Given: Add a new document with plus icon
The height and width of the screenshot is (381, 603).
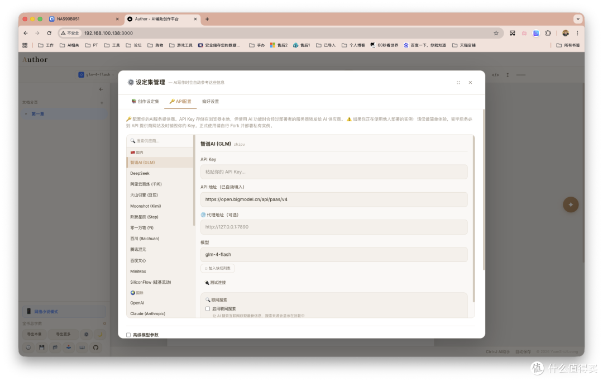Looking at the screenshot, I should click(102, 103).
